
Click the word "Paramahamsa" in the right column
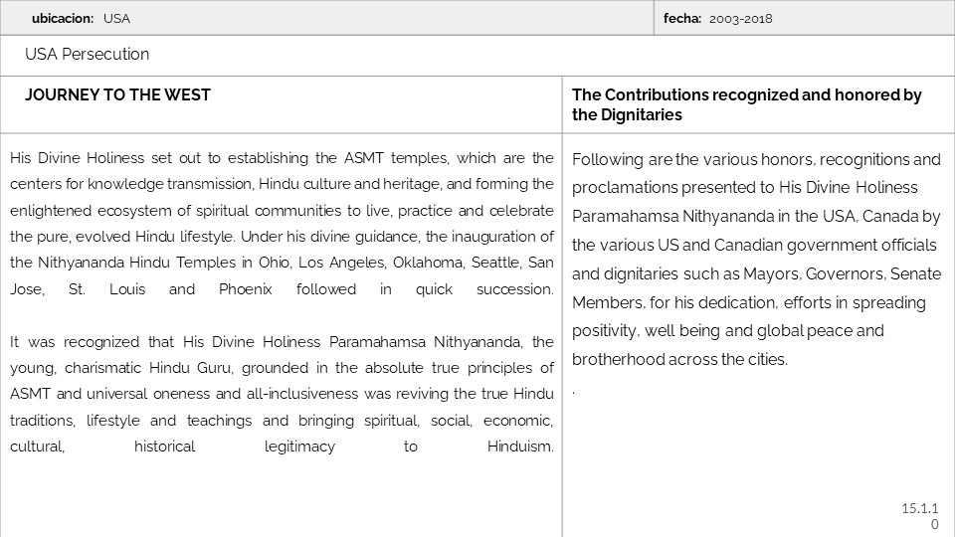(618, 216)
